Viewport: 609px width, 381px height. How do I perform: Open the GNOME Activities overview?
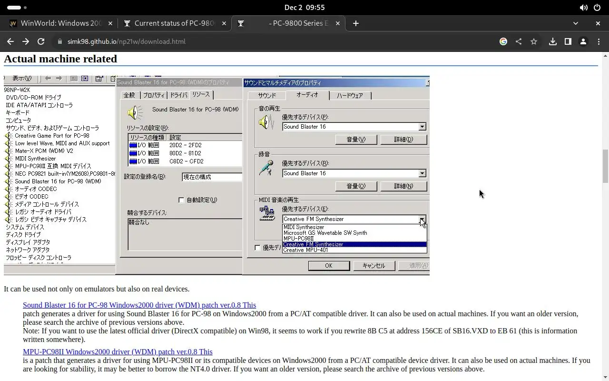pyautogui.click(x=17, y=7)
